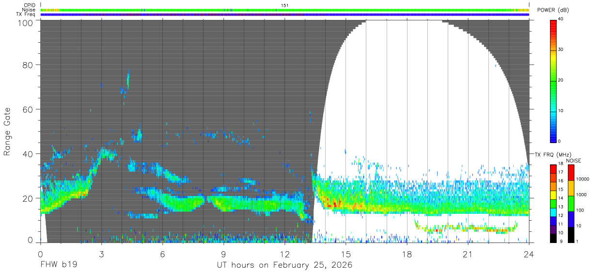Click the CPID value '151'

point(285,5)
